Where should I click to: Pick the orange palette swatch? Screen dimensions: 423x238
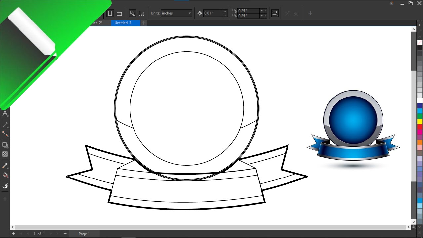point(420,142)
